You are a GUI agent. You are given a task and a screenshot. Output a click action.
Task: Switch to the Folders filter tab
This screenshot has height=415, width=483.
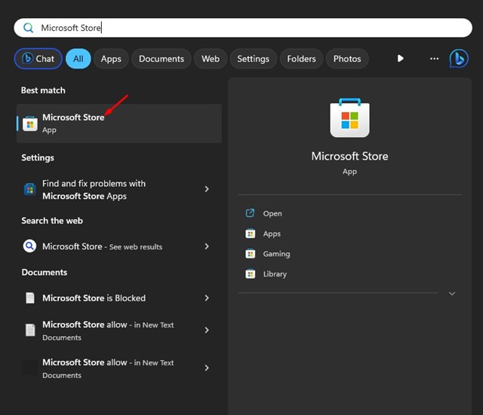[301, 59]
